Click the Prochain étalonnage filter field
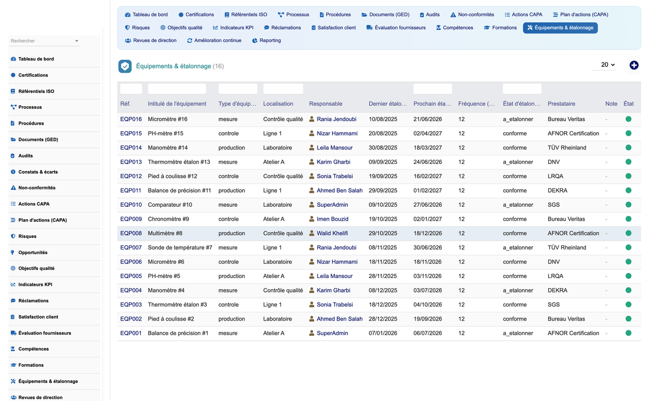This screenshot has width=648, height=401. coord(433,89)
